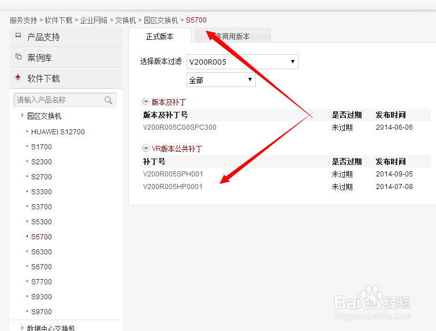Select S6700 in the product list

point(42,266)
